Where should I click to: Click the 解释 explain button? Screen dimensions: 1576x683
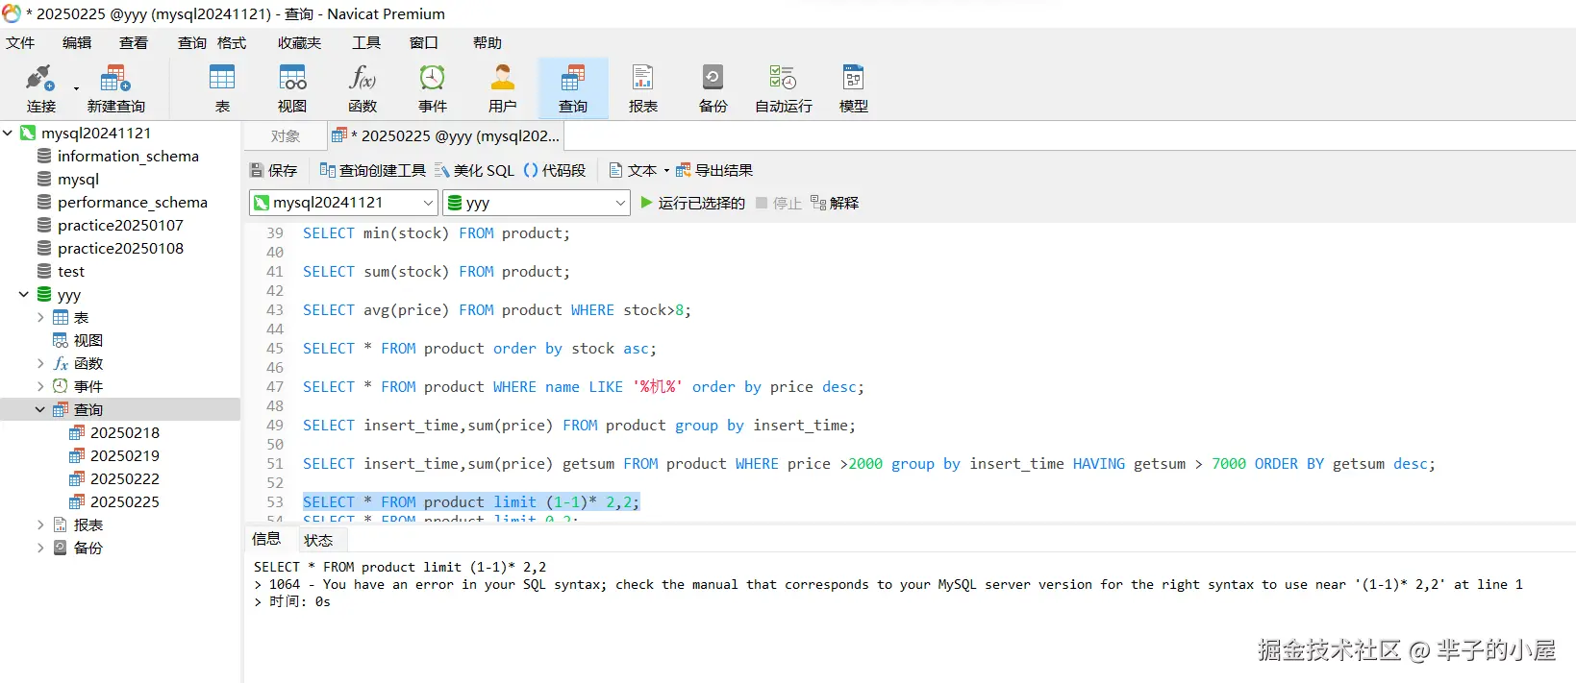pos(835,203)
